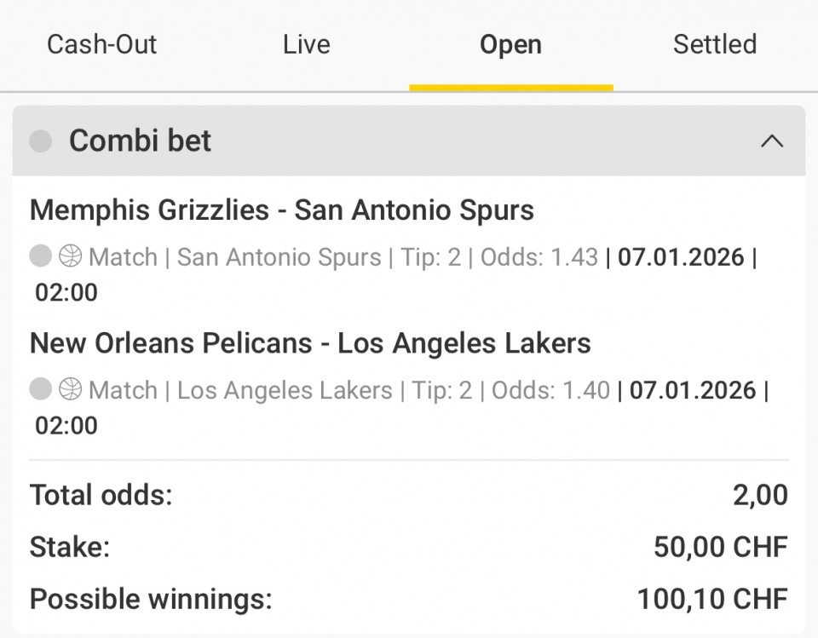The image size is (818, 638).
Task: Click the San Antonio Spurs tip text
Action: [279, 256]
